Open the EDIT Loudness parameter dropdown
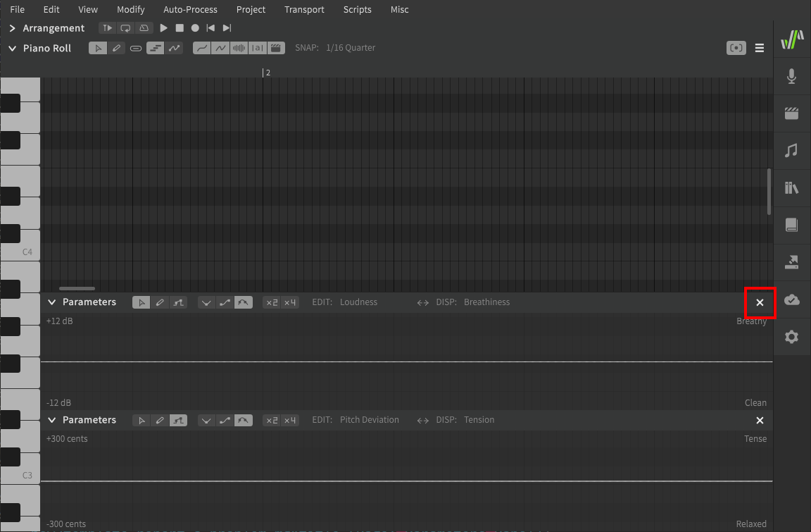811x532 pixels. pyautogui.click(x=358, y=302)
